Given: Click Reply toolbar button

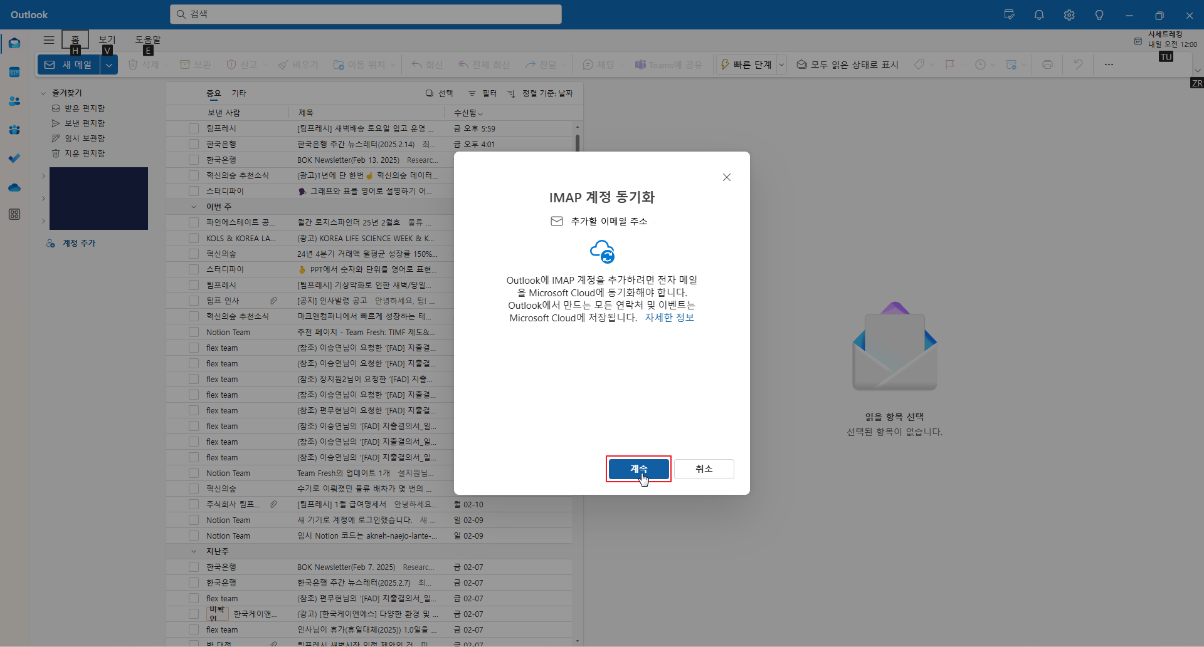Looking at the screenshot, I should pyautogui.click(x=427, y=65).
